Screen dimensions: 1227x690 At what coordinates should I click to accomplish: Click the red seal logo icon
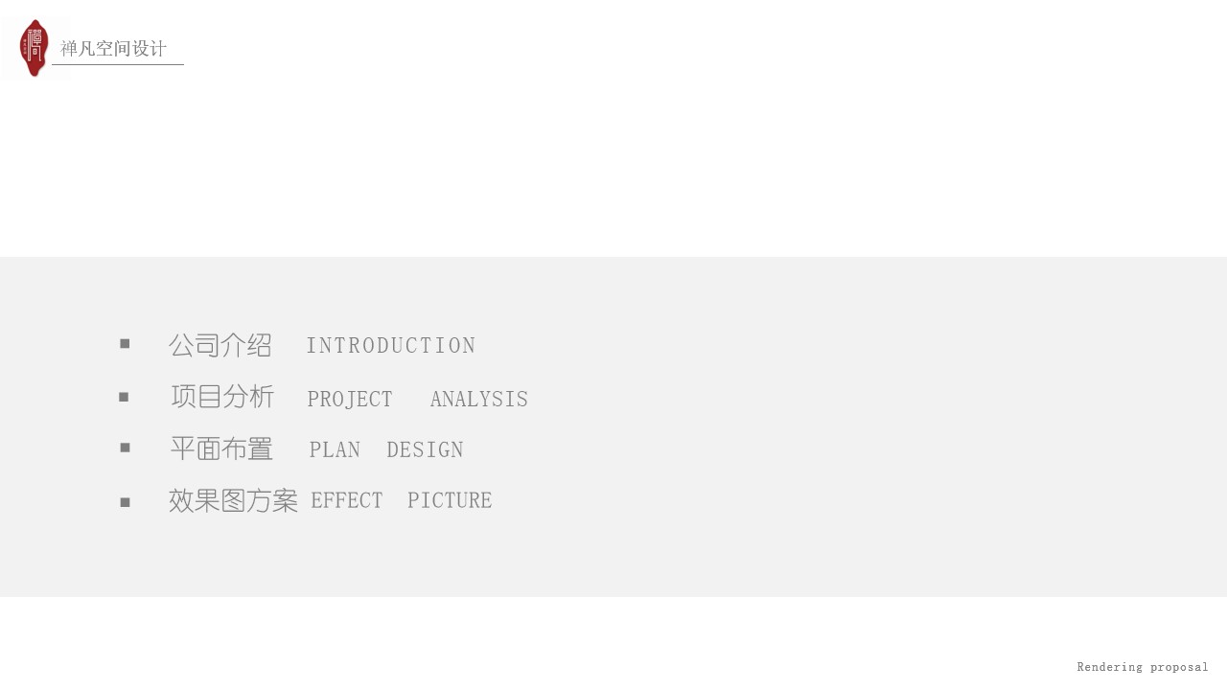[35, 48]
